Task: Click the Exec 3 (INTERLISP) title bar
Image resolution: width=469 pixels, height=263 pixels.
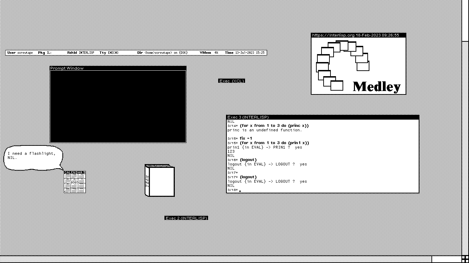Action: click(x=322, y=117)
